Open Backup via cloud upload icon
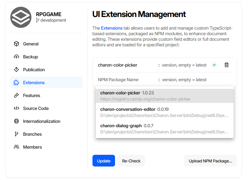 pos(16,57)
